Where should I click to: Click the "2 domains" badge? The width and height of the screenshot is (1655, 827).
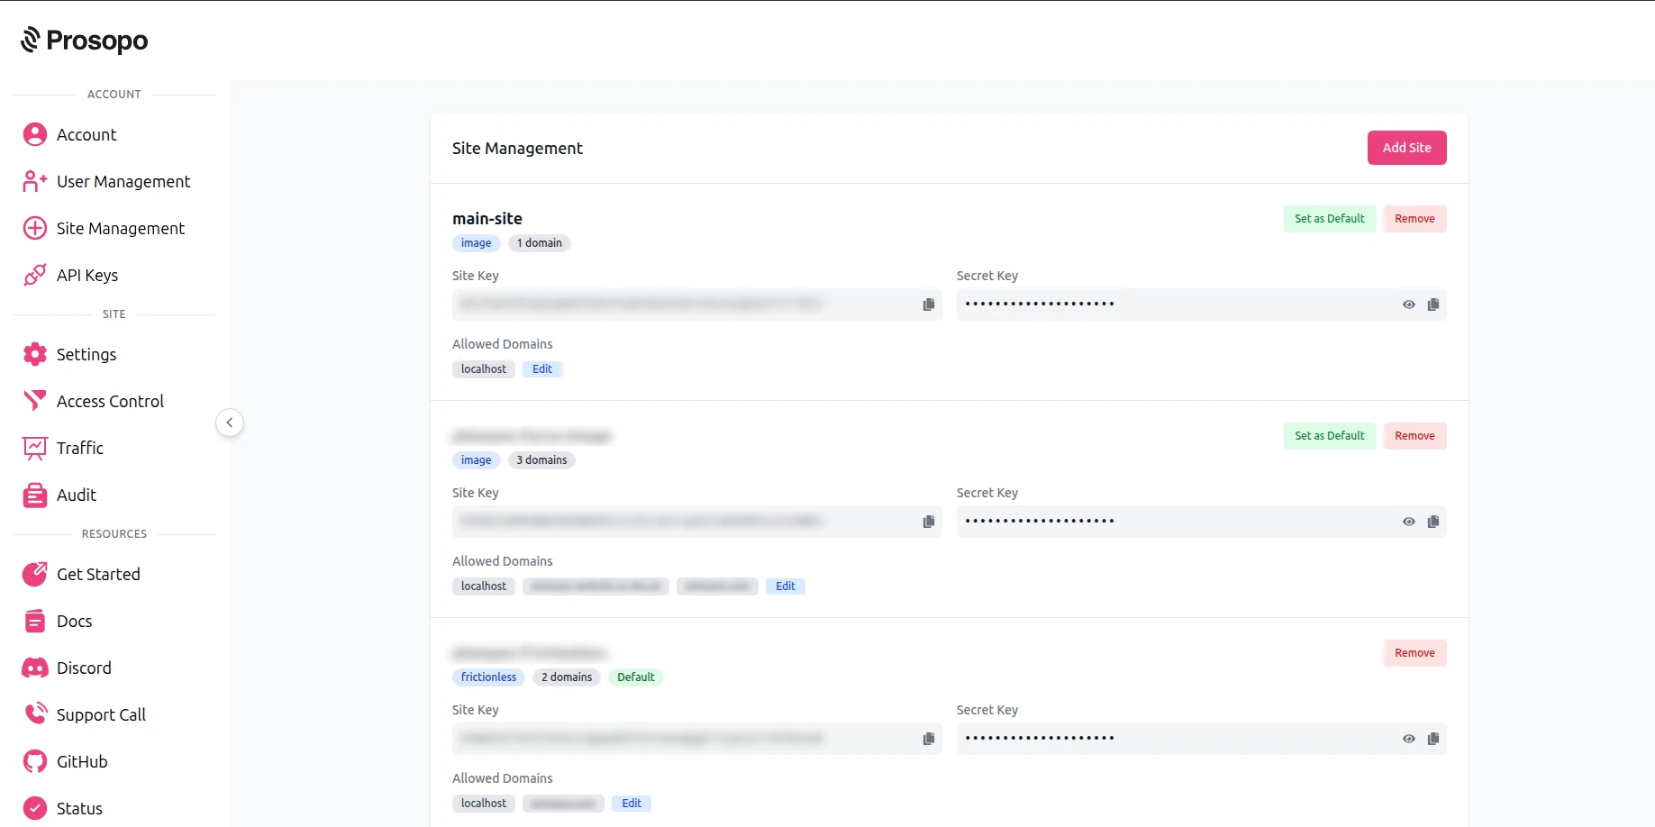567,677
